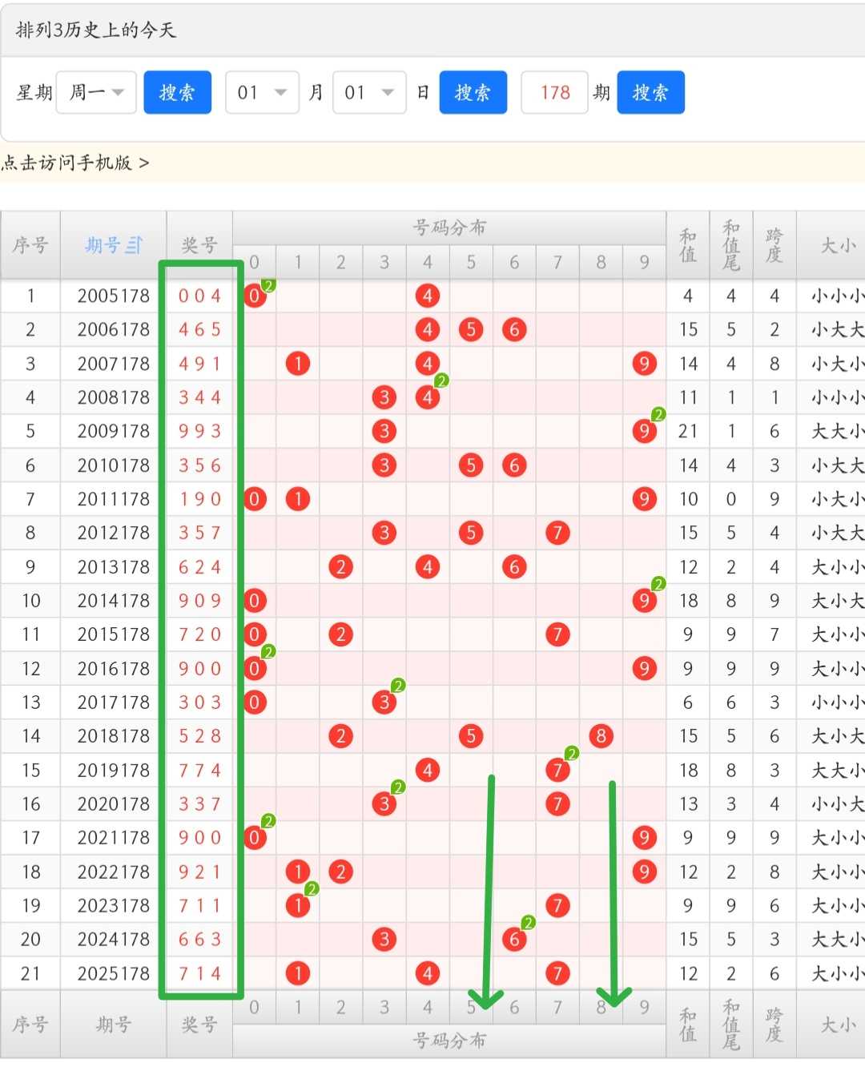Image resolution: width=865 pixels, height=1067 pixels.
Task: Click red ball 7 in row 2012178
Action: tap(557, 533)
